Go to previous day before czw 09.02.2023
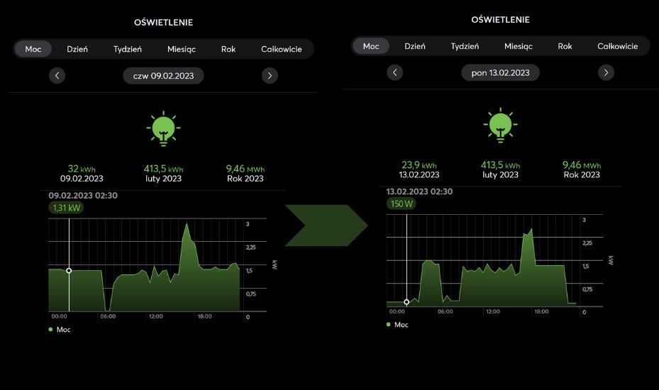The image size is (659, 390). pos(57,75)
